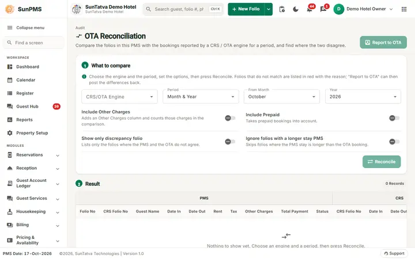Click the Audit breadcrumb link
The width and height of the screenshot is (415, 259).
[80, 28]
